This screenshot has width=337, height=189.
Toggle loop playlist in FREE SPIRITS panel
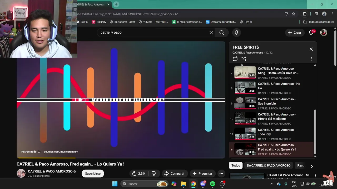235,59
